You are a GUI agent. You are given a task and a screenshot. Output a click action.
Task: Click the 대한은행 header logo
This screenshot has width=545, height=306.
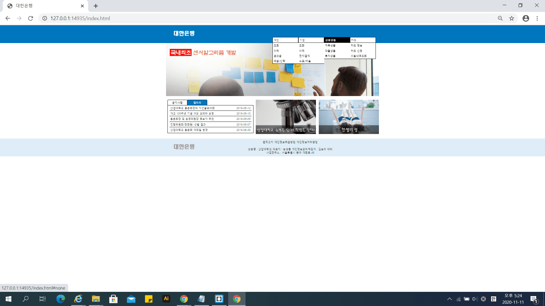pos(184,33)
